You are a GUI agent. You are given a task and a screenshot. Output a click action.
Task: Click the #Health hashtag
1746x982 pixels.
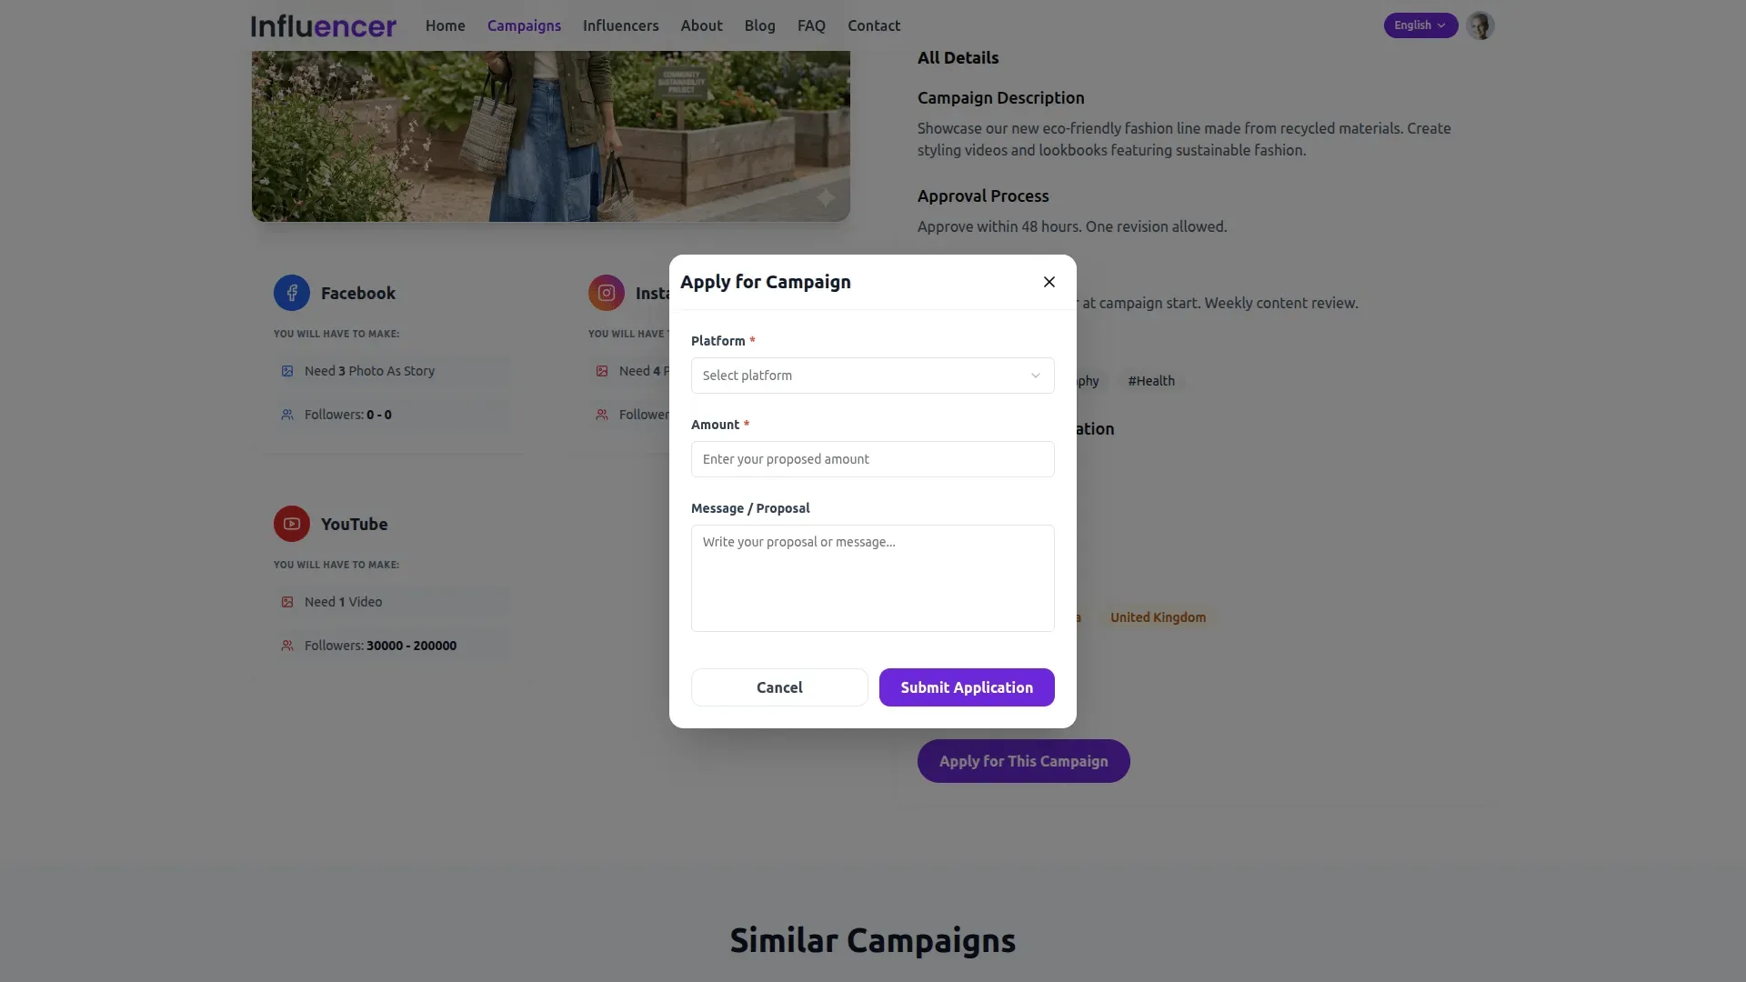pyautogui.click(x=1151, y=381)
